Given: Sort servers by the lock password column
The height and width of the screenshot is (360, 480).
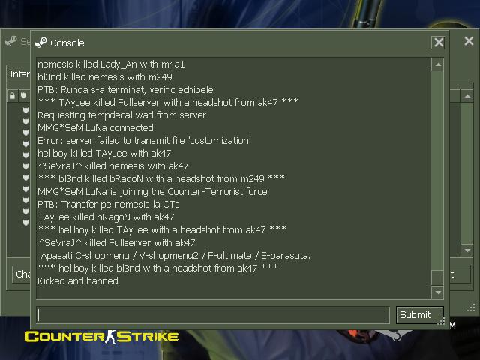Looking at the screenshot, I should pyautogui.click(x=12, y=96).
